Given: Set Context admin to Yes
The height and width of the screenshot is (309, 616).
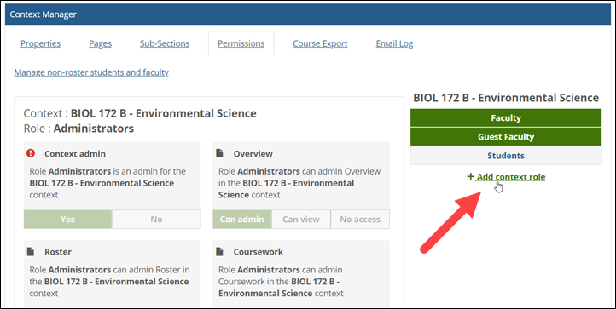Looking at the screenshot, I should pyautogui.click(x=68, y=220).
